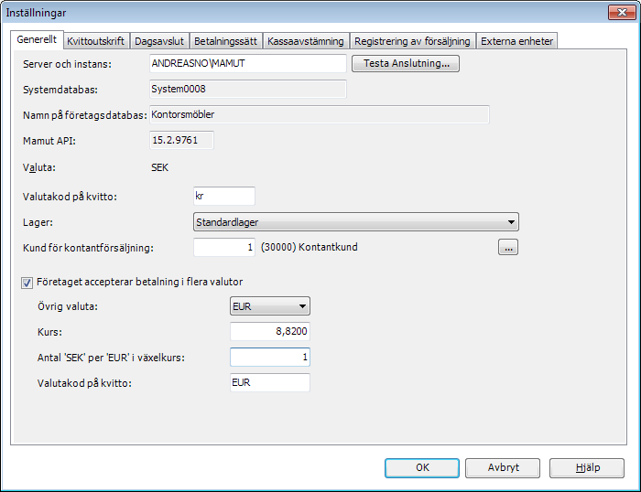Click the Testa Anslutning button
Image resolution: width=641 pixels, height=492 pixels.
pyautogui.click(x=406, y=64)
